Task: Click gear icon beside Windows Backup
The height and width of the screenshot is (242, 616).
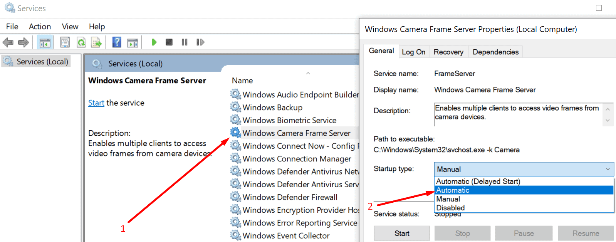Action: click(235, 107)
